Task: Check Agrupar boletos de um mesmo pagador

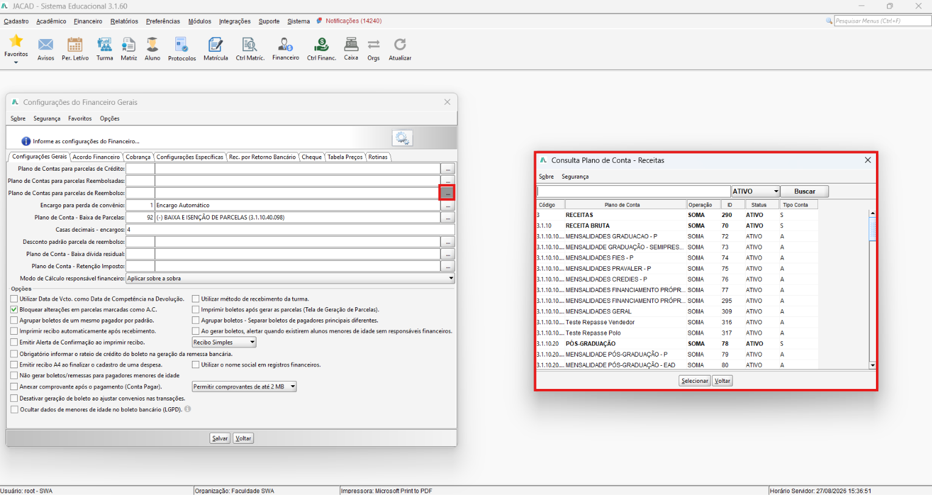Action: [14, 320]
